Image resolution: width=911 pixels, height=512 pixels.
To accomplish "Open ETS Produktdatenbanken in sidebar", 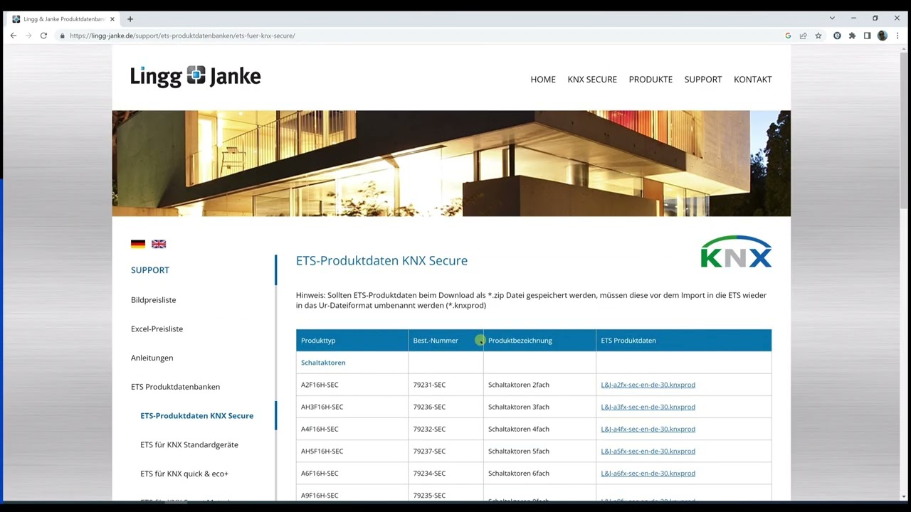I will coord(175,387).
